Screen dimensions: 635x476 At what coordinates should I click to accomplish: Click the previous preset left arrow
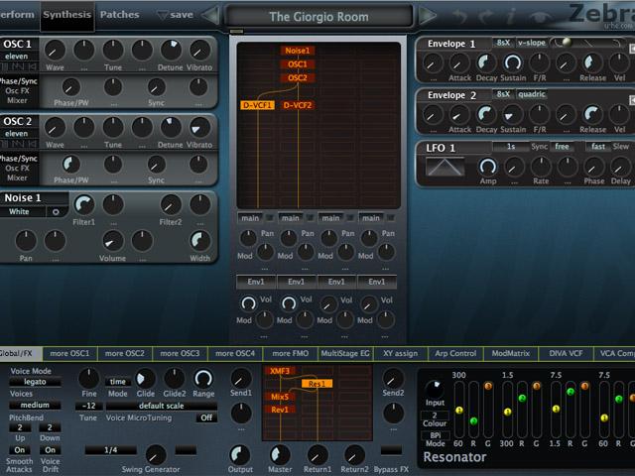tap(210, 15)
